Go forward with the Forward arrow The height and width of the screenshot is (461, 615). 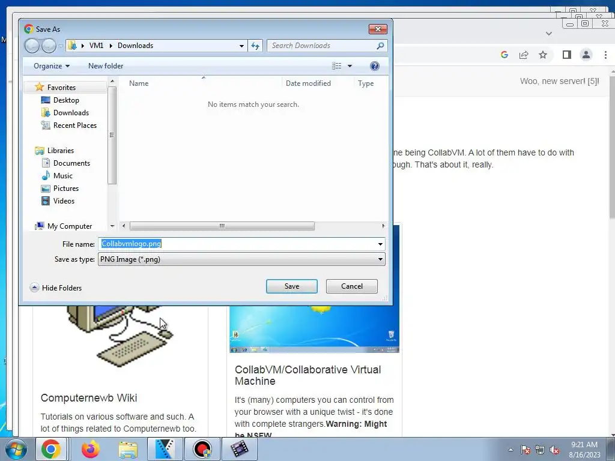[49, 46]
